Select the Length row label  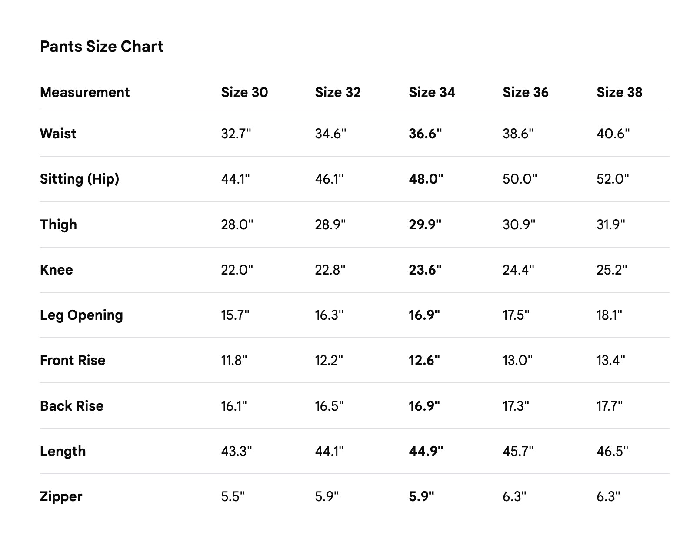pos(63,451)
